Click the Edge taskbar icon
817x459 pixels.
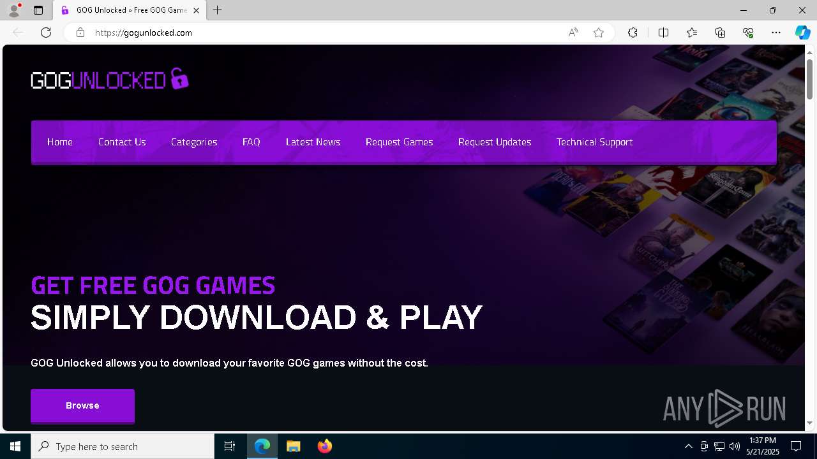[x=262, y=446]
